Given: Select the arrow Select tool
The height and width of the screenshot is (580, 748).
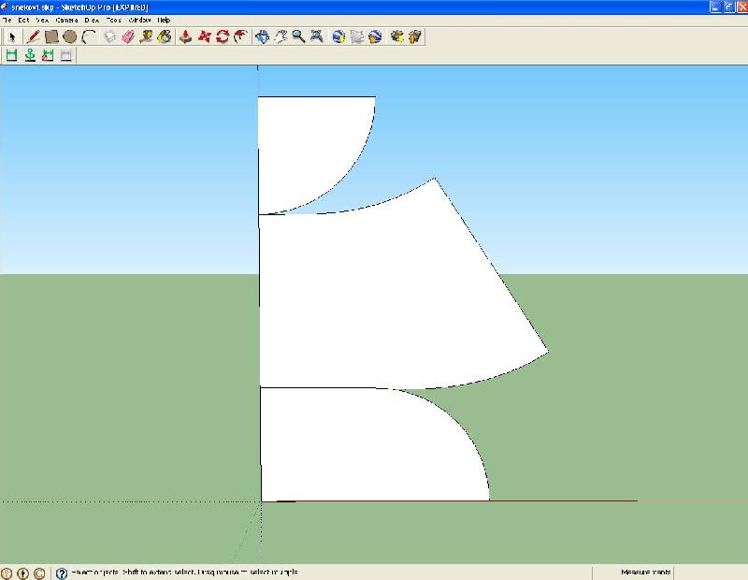Looking at the screenshot, I should tap(12, 37).
